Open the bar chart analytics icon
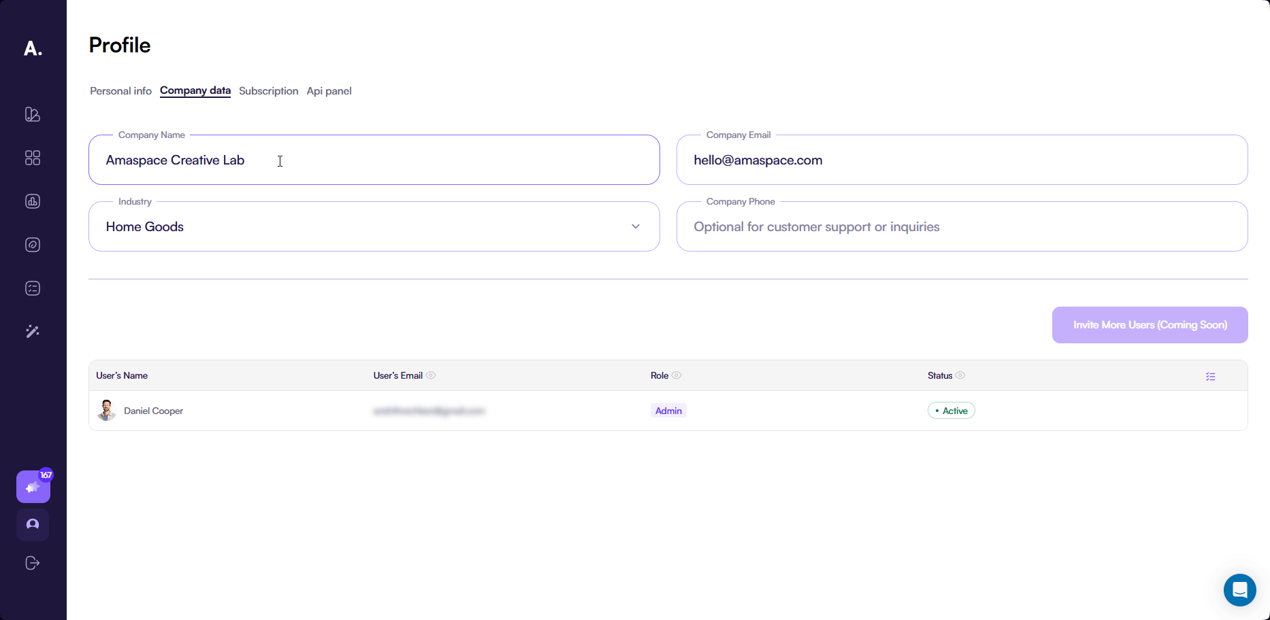This screenshot has height=620, width=1270. [33, 201]
